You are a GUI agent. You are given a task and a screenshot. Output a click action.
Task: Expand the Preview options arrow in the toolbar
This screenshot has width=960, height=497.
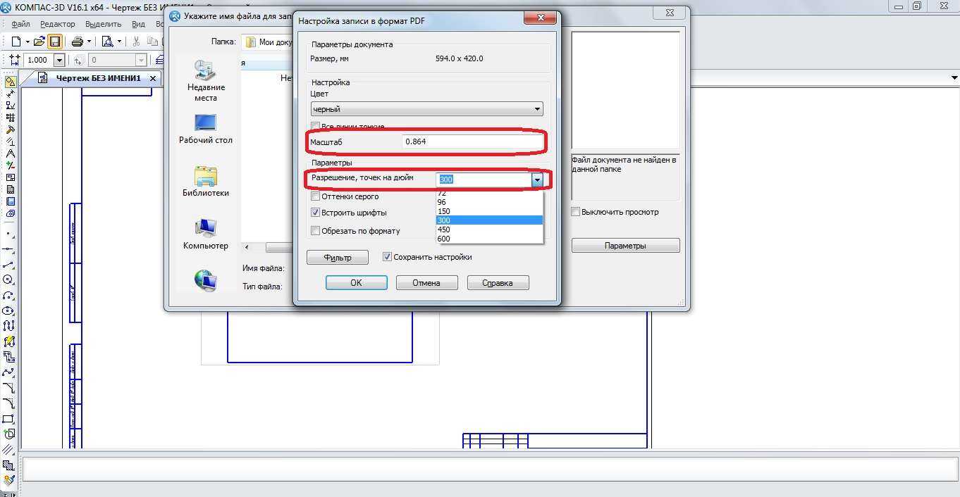pyautogui.click(x=119, y=42)
